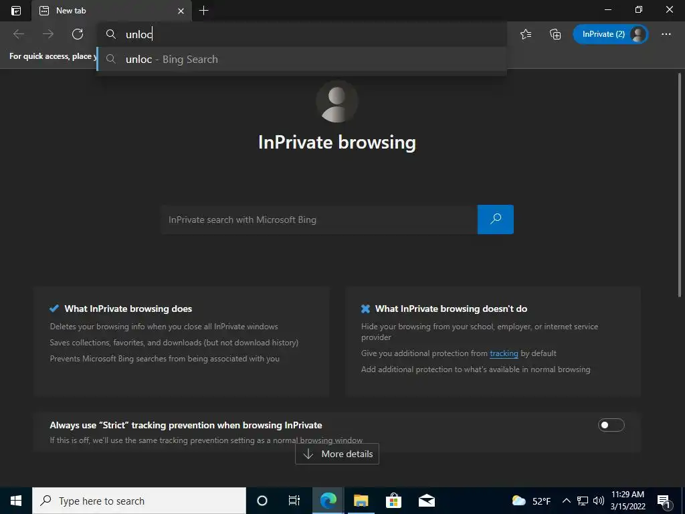The height and width of the screenshot is (514, 685).
Task: Click 'Prevents Microsoft Bing searches' line
Action: (165, 359)
